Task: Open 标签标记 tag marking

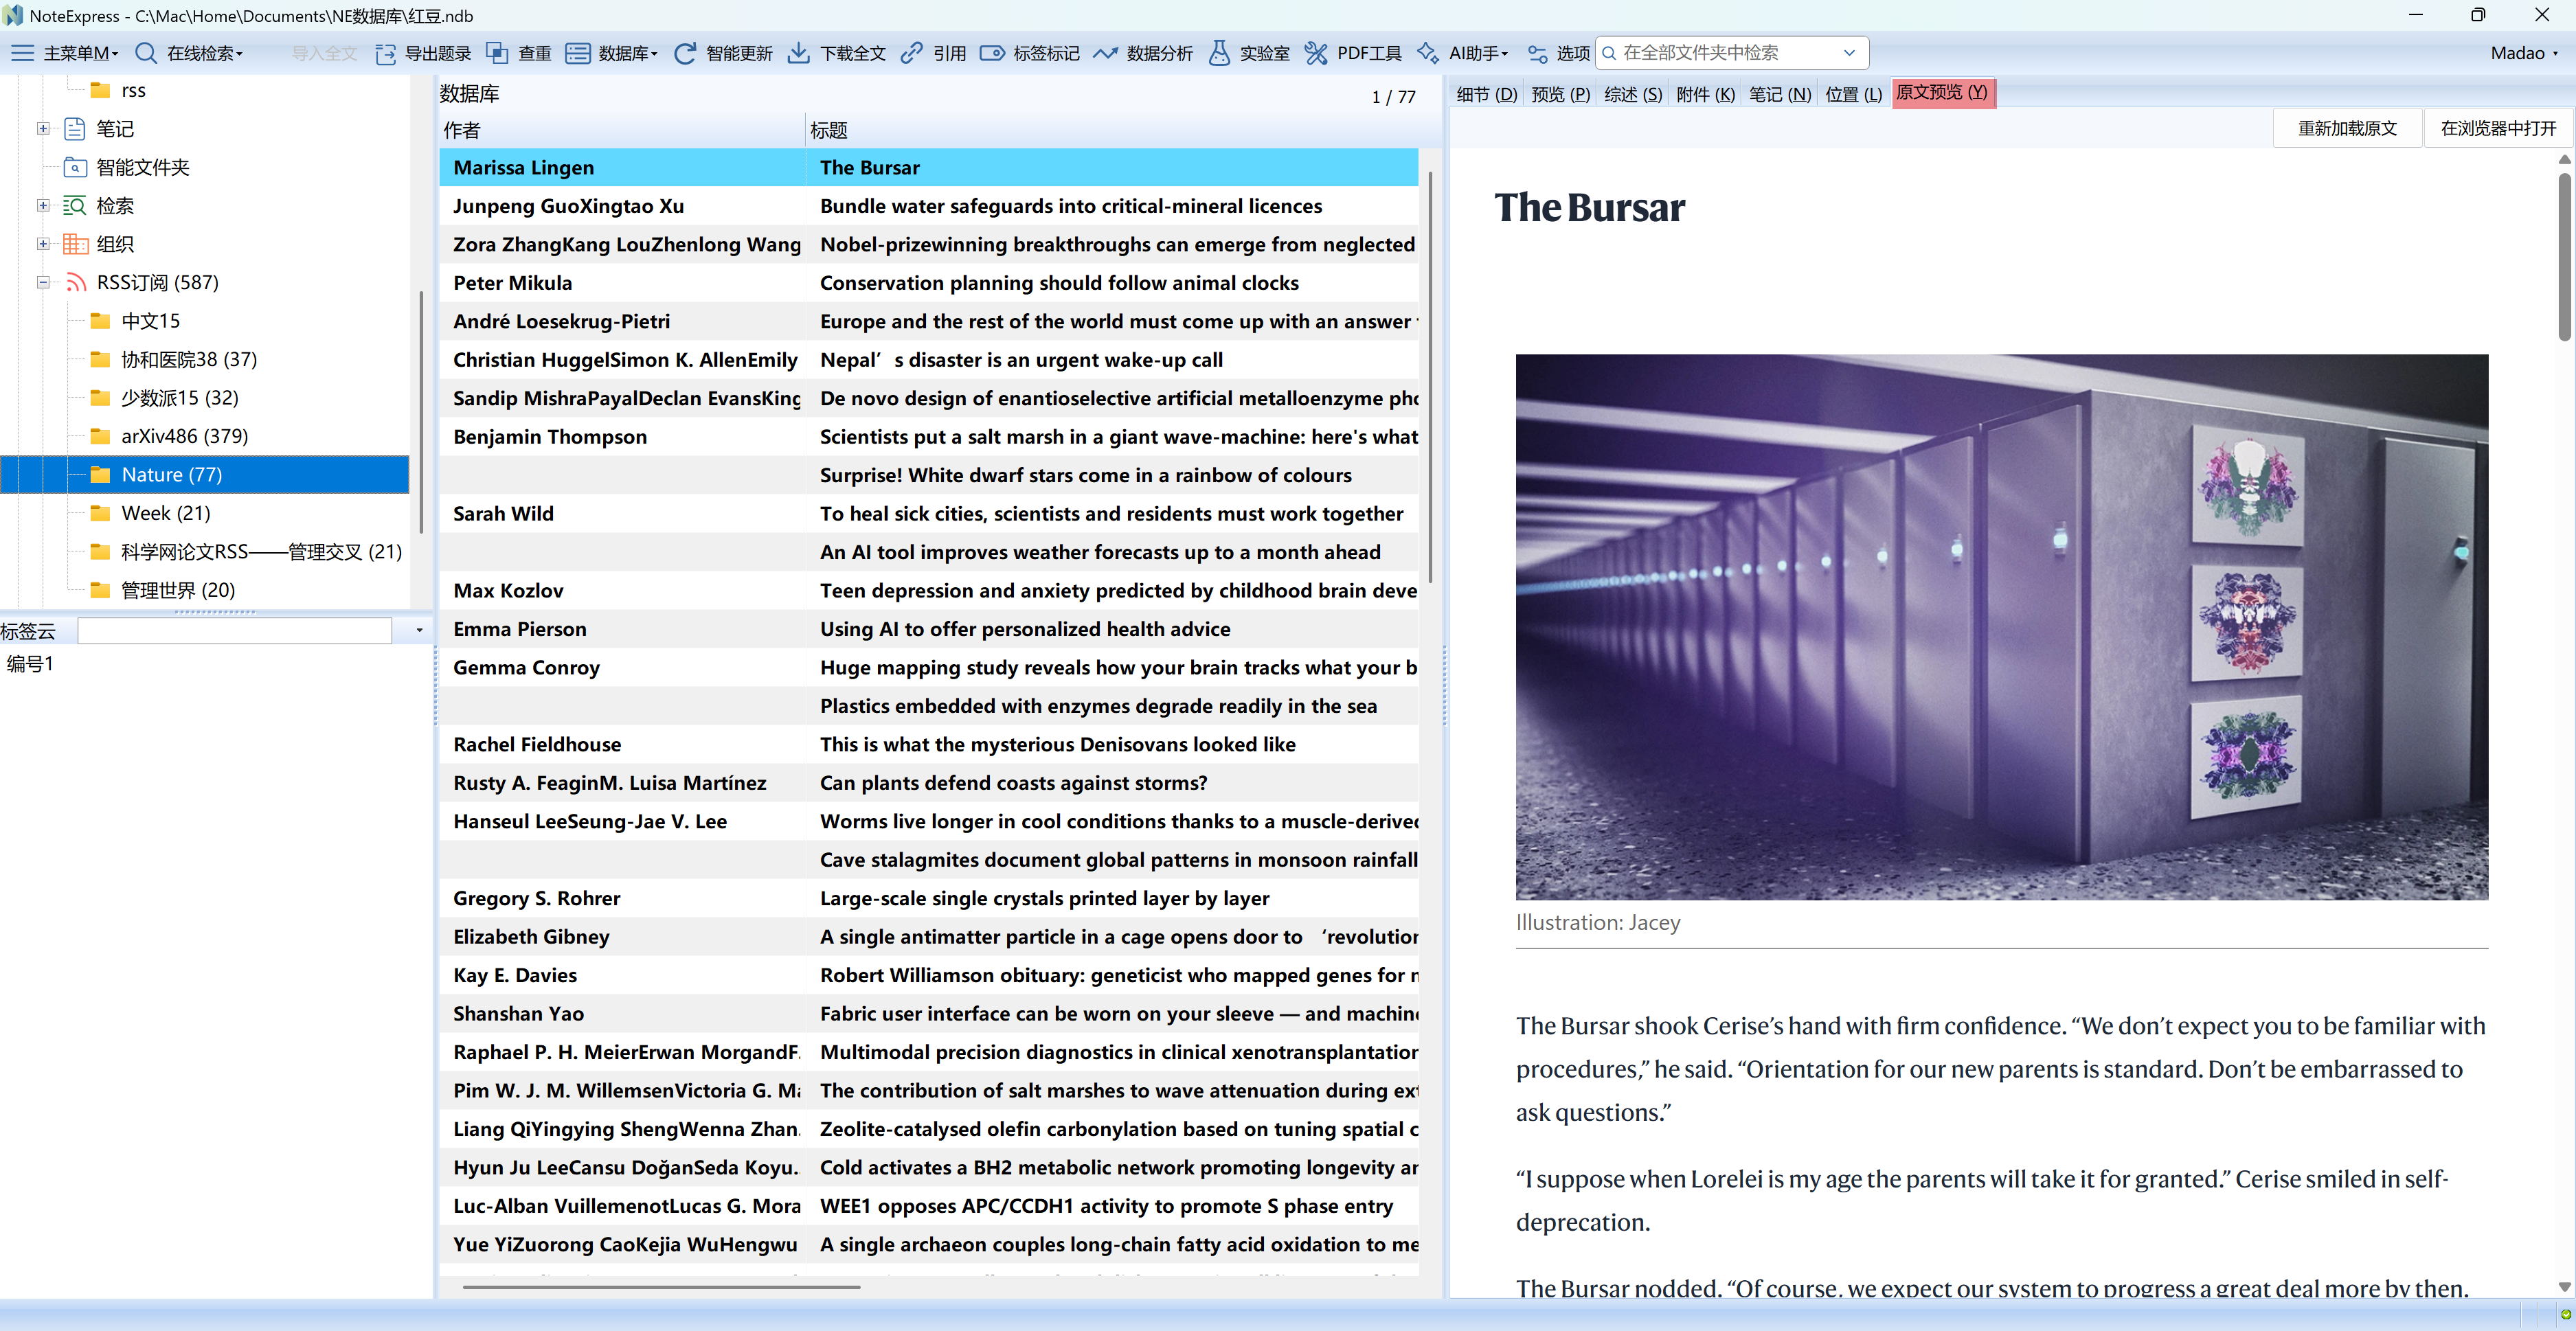Action: coord(1029,53)
